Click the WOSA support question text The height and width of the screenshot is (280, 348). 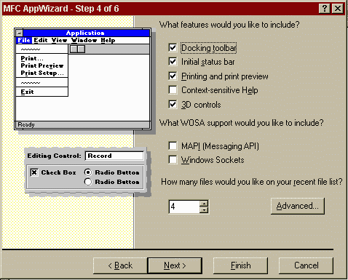(241, 123)
